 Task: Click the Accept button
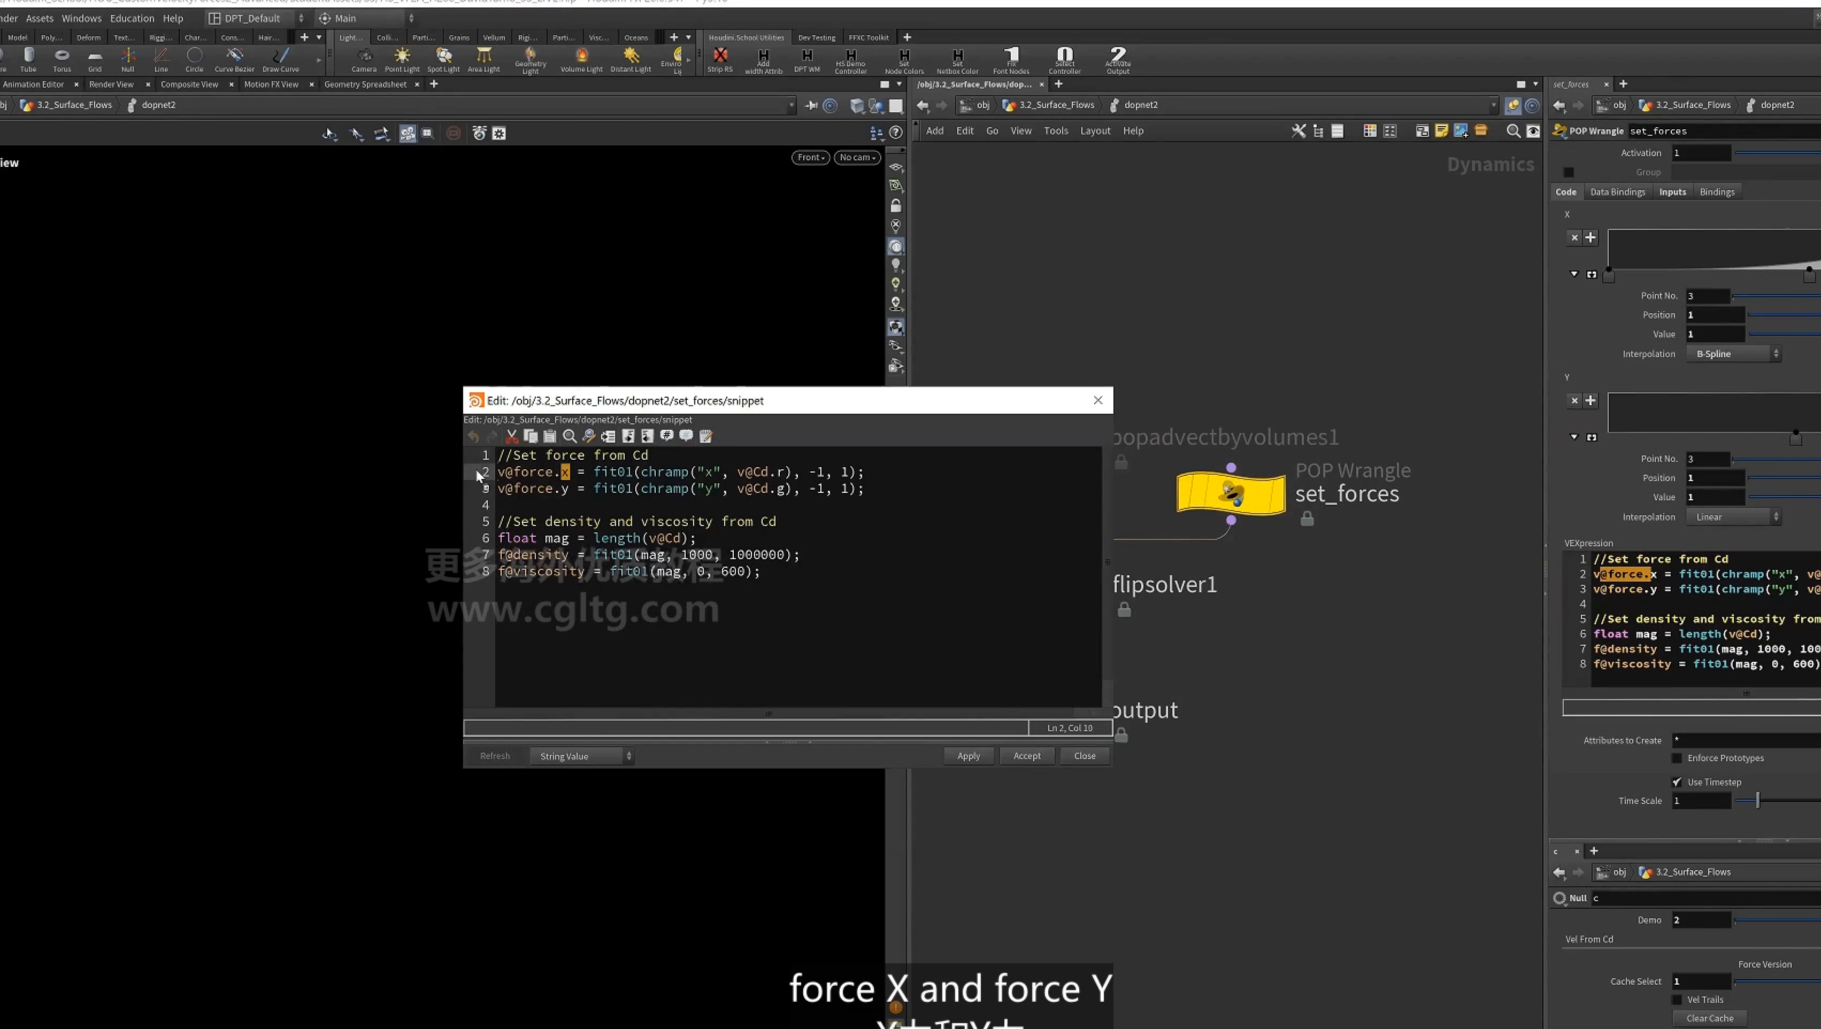(1026, 755)
